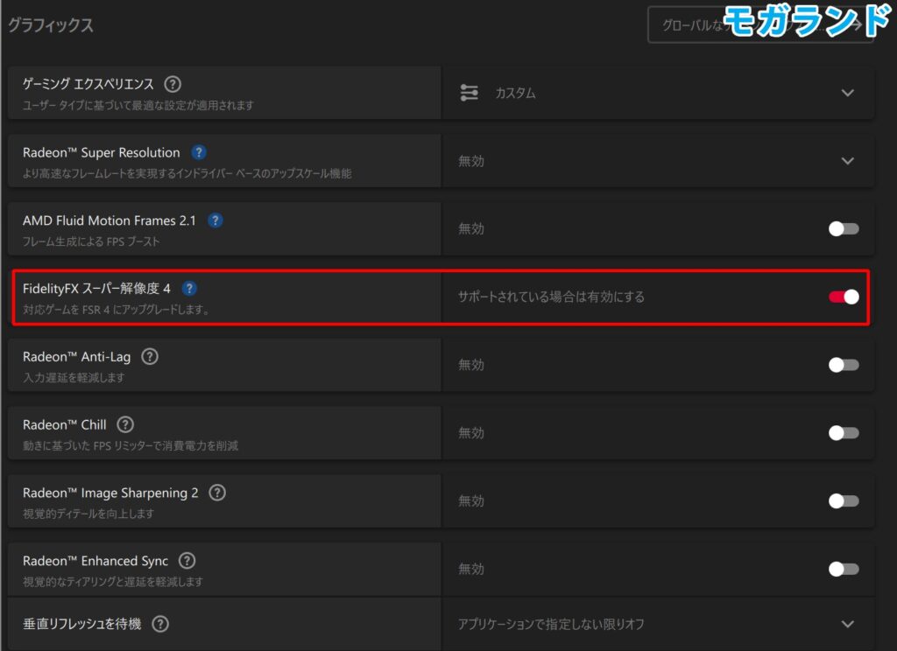Viewport: 897px width, 651px height.
Task: Open help for FidelityFX スーパー解像度 4
Action: click(189, 289)
